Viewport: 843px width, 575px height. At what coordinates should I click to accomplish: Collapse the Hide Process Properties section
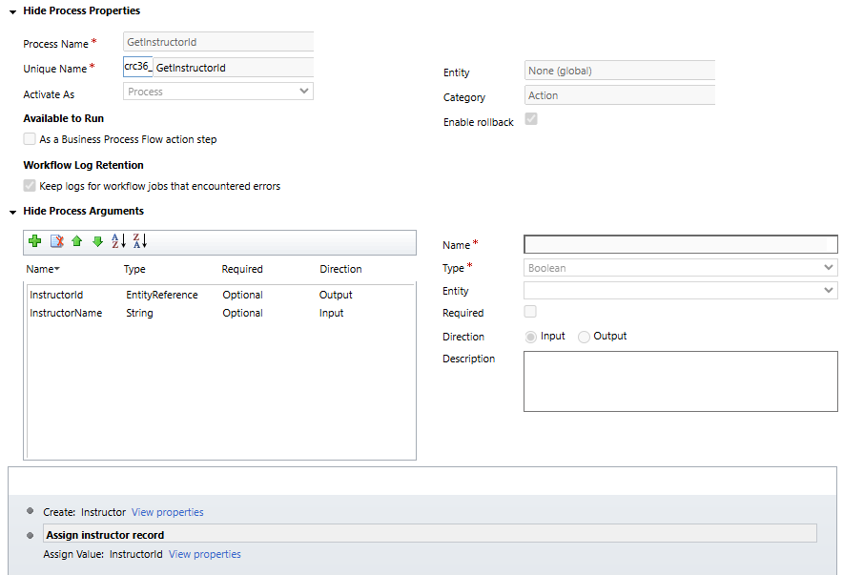tap(13, 11)
